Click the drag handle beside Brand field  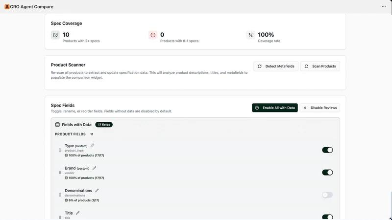(x=60, y=173)
